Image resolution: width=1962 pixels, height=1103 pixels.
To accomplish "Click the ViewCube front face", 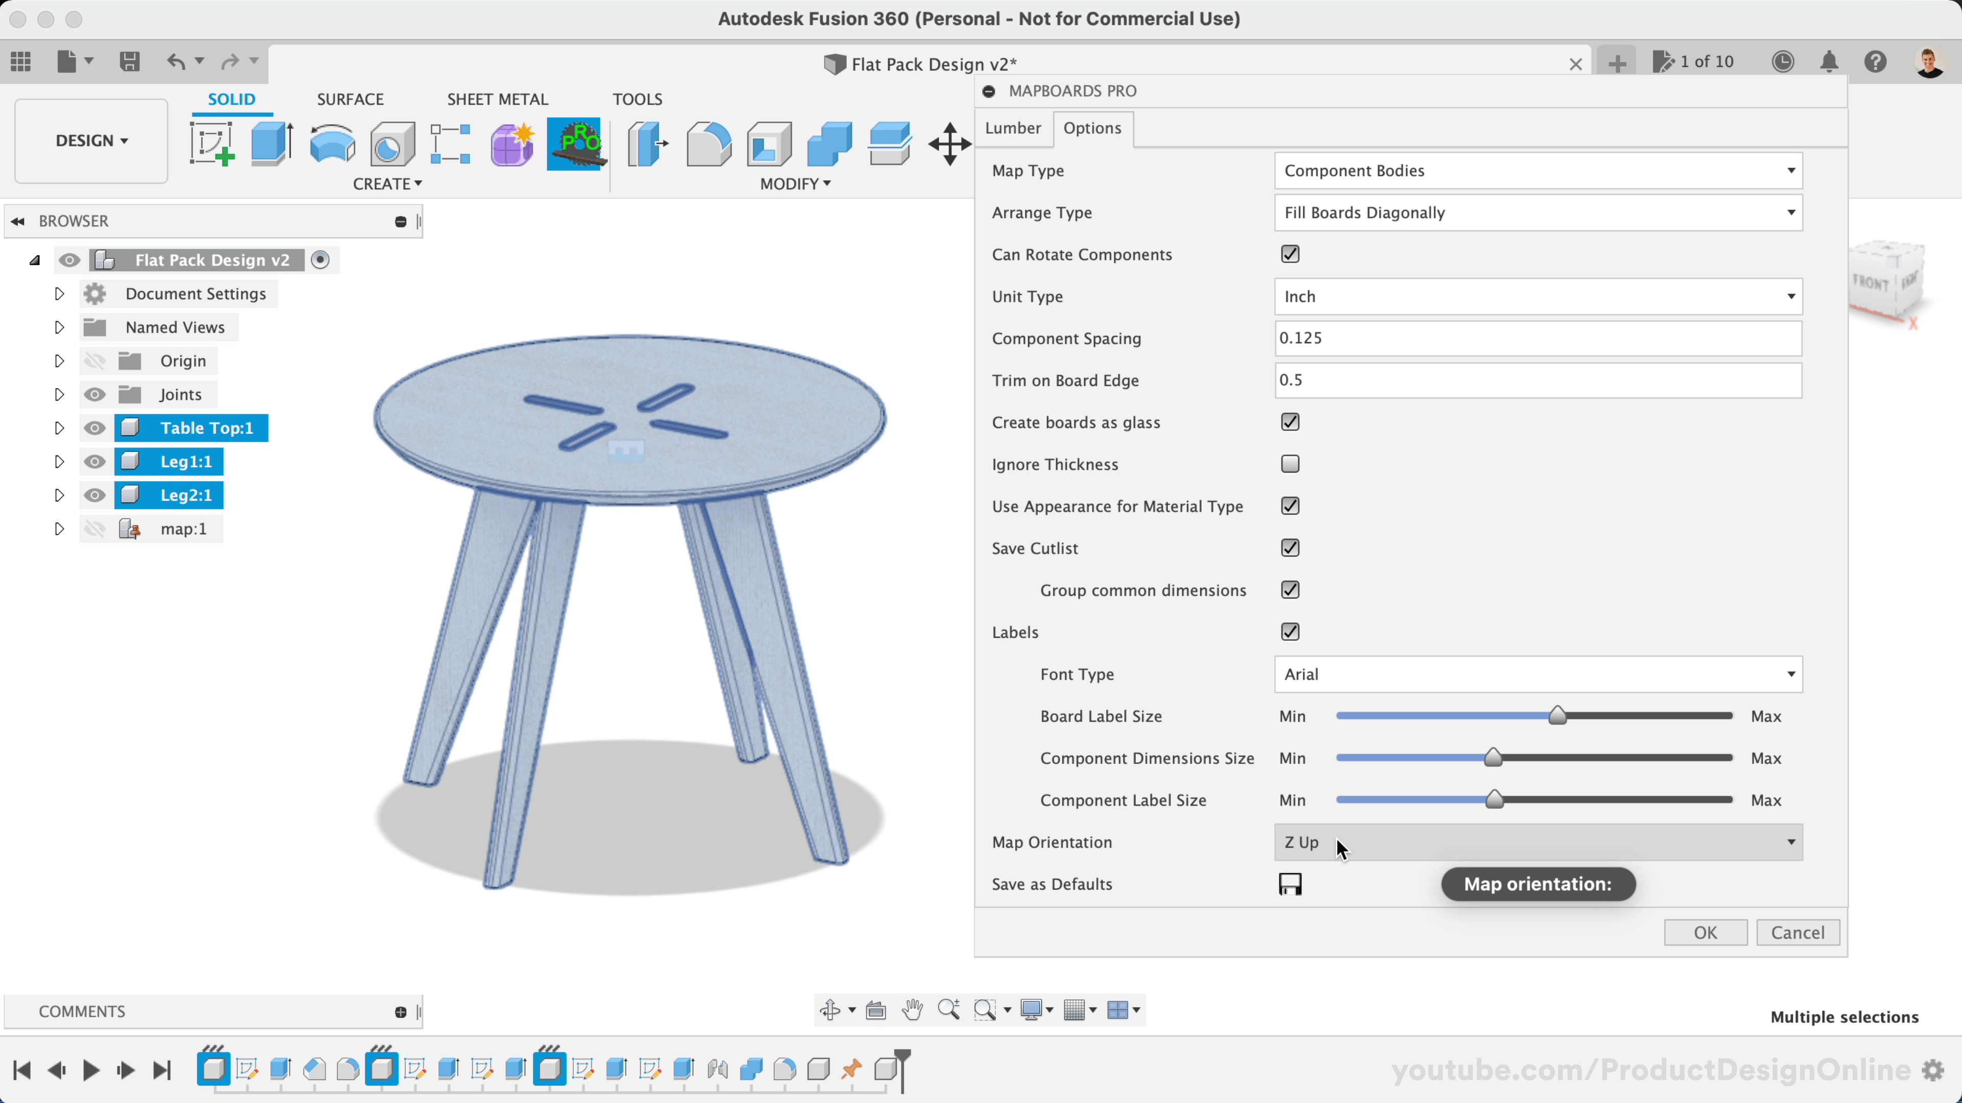I will click(x=1872, y=283).
